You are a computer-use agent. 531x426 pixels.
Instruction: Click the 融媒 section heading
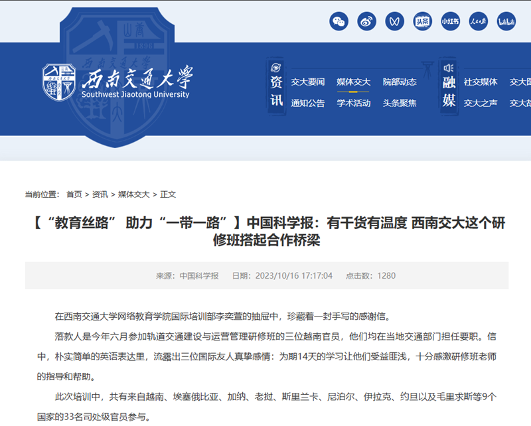tap(449, 92)
